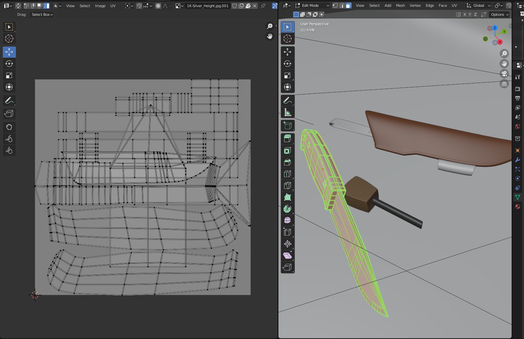Toggle face select mode in 3D viewport
Viewport: 524px width, 339px height.
tap(348, 5)
